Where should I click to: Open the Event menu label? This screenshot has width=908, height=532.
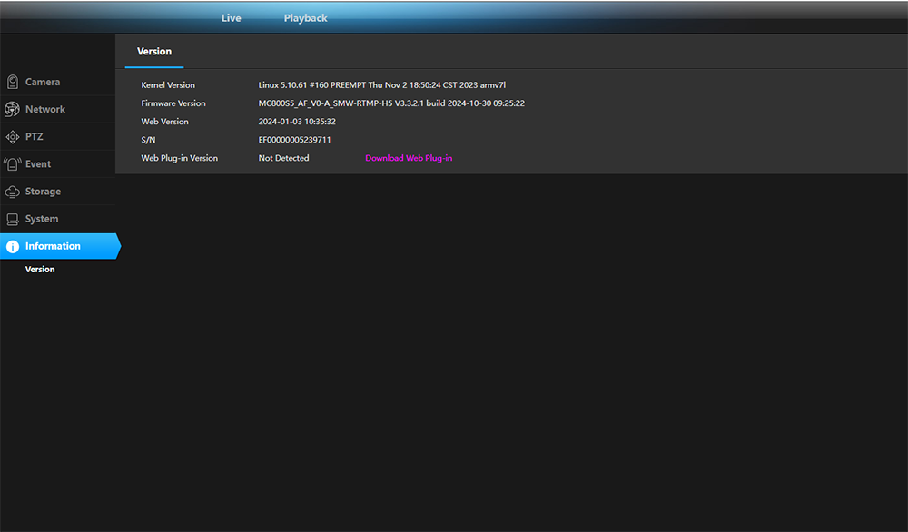[38, 164]
